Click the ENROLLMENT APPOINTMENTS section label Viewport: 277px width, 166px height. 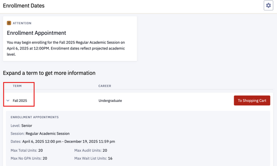35,117
